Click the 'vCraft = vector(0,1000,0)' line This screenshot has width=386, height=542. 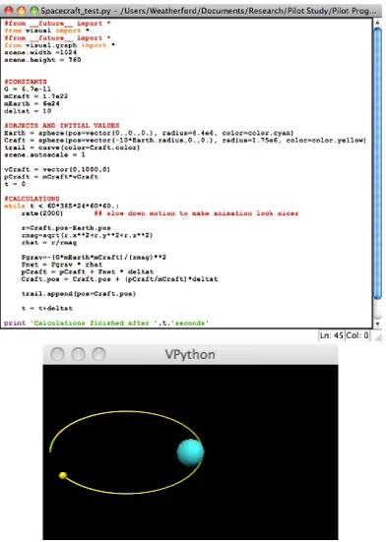[57, 169]
